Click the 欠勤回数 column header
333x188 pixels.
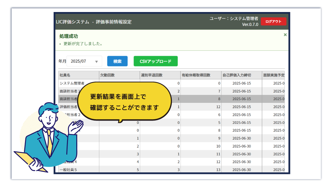tap(119, 75)
